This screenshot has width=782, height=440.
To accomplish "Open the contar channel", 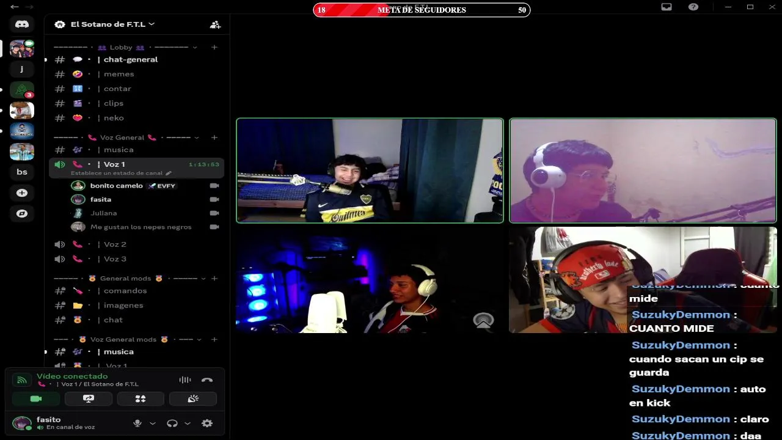I will pos(136,89).
